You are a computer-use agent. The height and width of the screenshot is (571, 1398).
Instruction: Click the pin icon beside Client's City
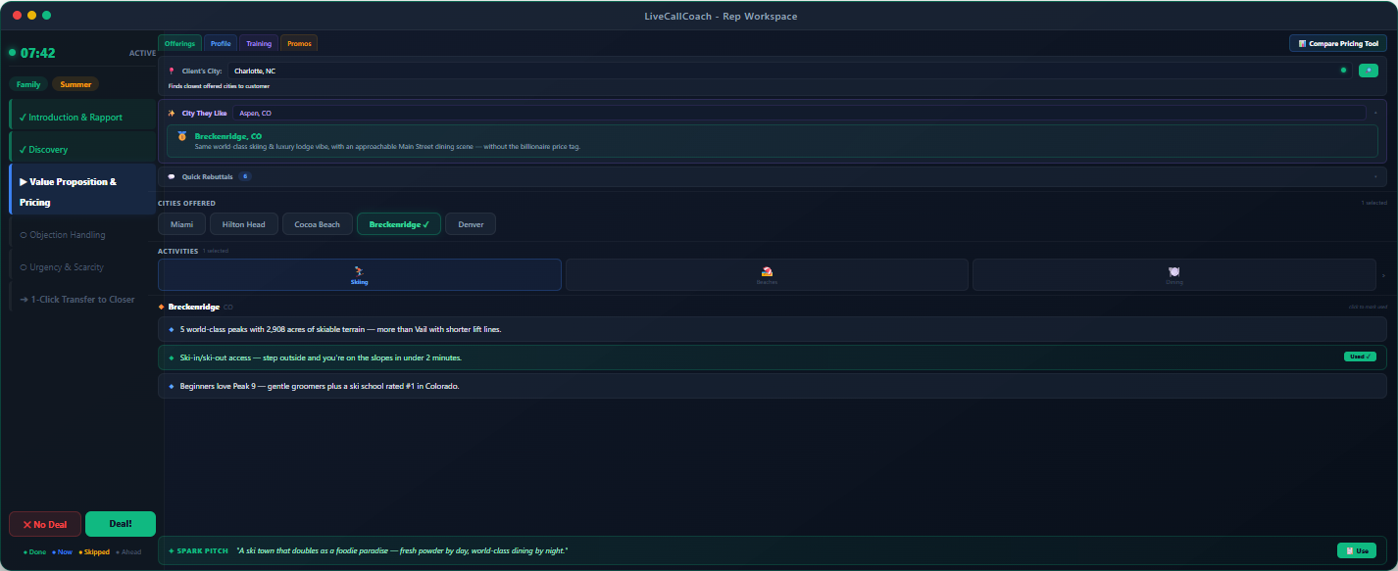click(x=172, y=71)
